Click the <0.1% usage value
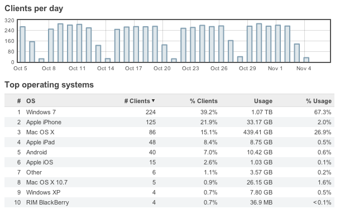This screenshot has width=340, height=214. tap(322, 202)
